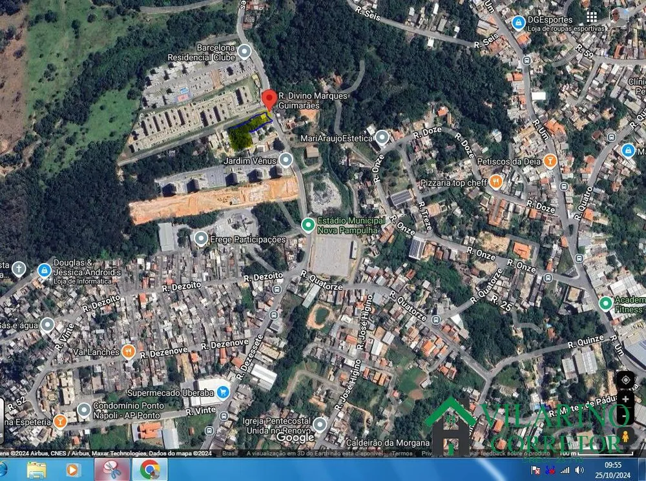The height and width of the screenshot is (481, 646).
Task: Open the Google account profile avatar
Action: [x=620, y=15]
